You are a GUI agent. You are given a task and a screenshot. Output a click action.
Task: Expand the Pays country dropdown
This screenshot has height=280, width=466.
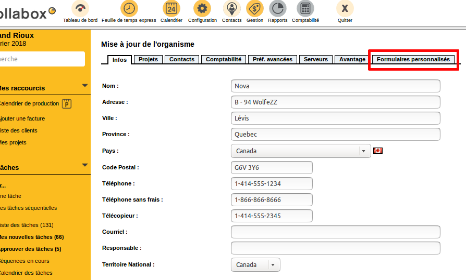point(362,151)
